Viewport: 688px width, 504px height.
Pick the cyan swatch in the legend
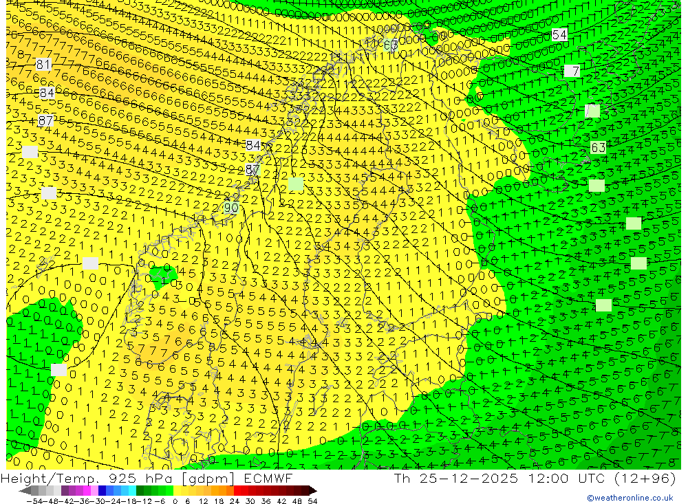coord(132,491)
